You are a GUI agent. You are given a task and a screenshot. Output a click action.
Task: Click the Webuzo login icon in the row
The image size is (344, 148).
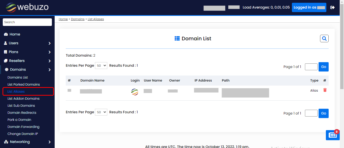tap(135, 92)
